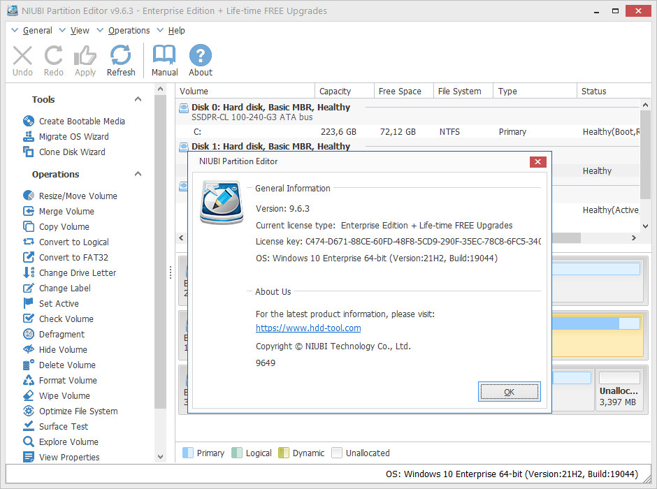Open the General menu
This screenshot has width=657, height=489.
pos(37,31)
